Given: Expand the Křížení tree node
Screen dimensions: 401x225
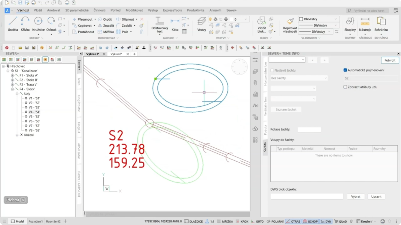Looking at the screenshot, I should [x=17, y=135].
